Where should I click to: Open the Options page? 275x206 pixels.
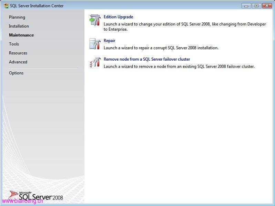(x=16, y=73)
